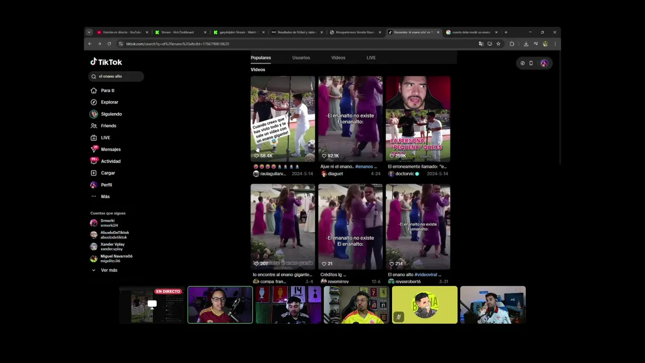Open followed account Srmerki
This screenshot has width=645, height=363.
point(107,223)
